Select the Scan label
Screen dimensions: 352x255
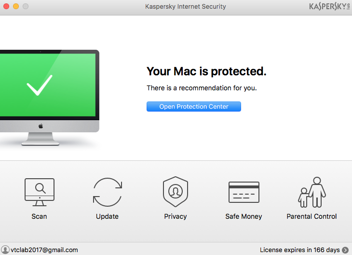pos(39,216)
